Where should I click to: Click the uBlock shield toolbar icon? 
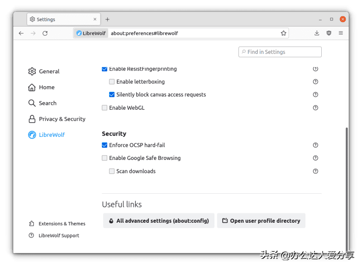[329, 33]
